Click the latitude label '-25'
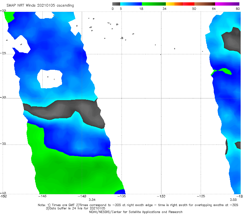The height and width of the screenshot is (214, 243). pyautogui.click(x=3, y=53)
